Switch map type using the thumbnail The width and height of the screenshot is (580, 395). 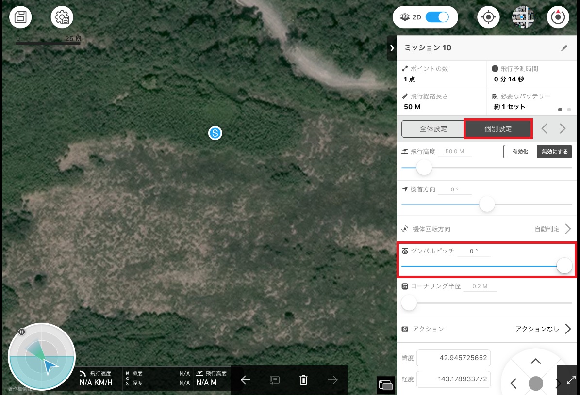click(x=523, y=17)
